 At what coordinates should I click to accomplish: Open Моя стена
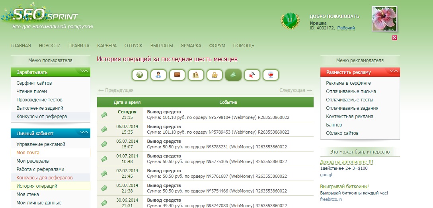pos(27,194)
